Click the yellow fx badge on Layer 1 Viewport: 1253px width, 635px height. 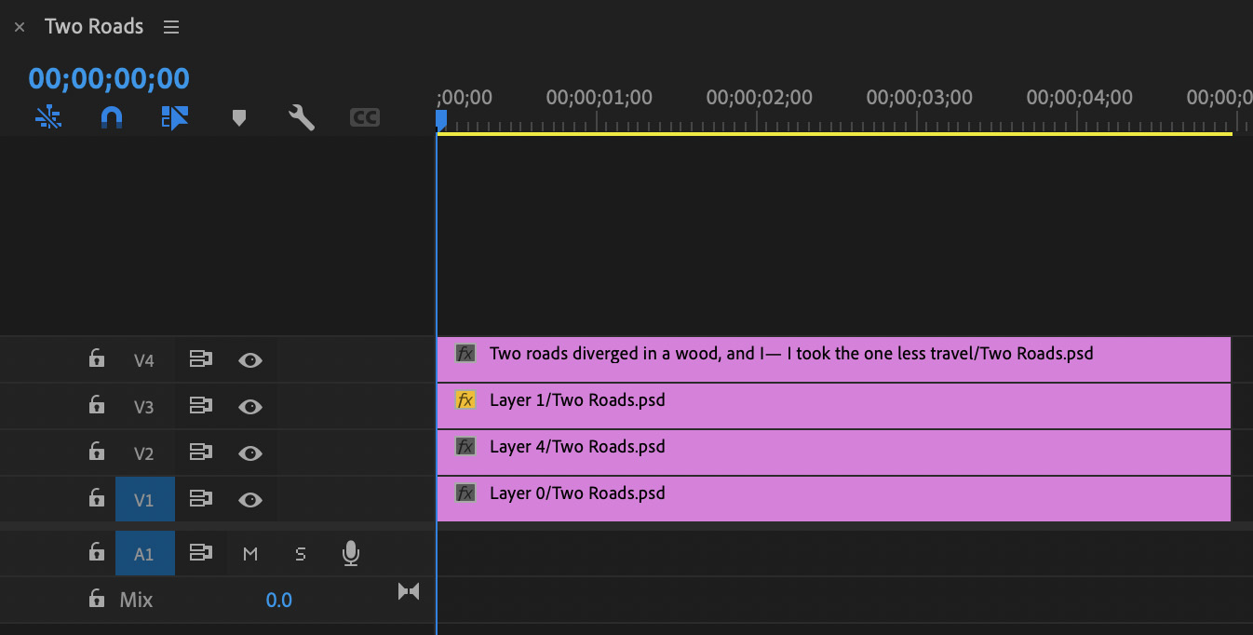465,400
